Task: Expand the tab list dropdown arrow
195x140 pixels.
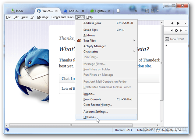Action: [158, 11]
